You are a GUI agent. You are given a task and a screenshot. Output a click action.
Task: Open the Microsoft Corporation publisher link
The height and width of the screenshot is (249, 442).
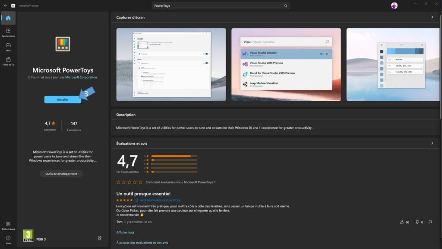[81, 77]
